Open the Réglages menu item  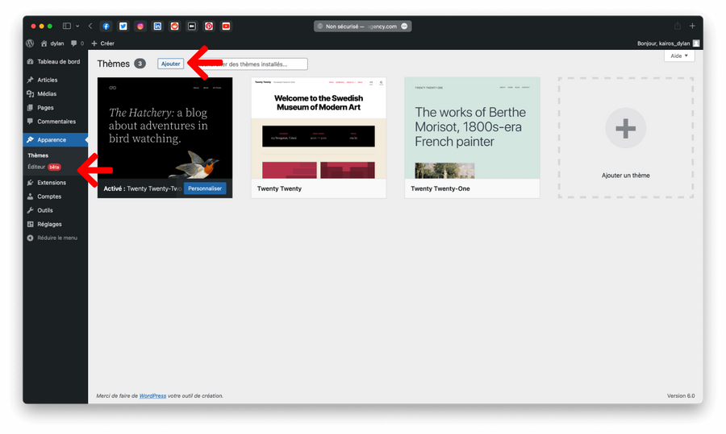click(55, 224)
